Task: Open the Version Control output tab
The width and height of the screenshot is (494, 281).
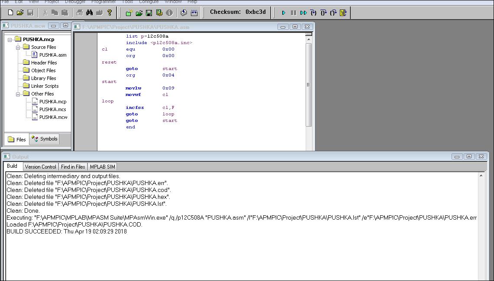Action: pyautogui.click(x=40, y=167)
